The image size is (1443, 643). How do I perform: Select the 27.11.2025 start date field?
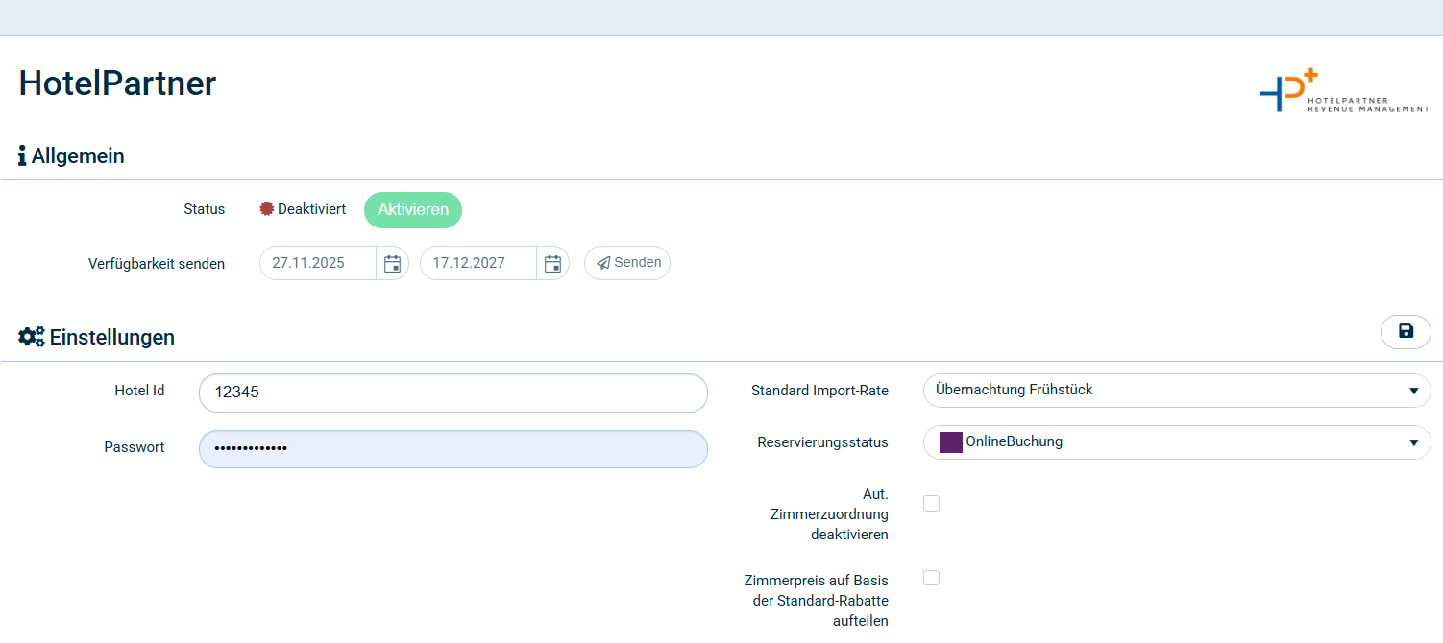[x=317, y=263]
